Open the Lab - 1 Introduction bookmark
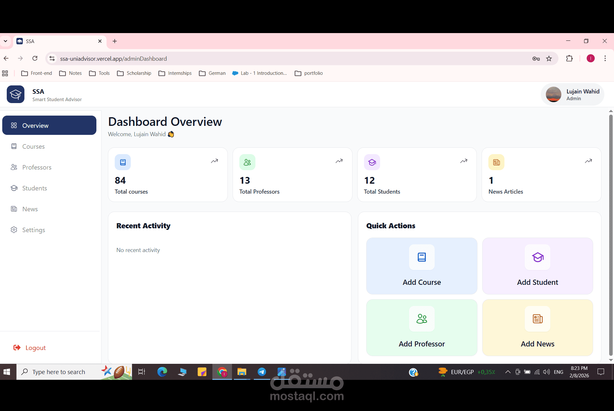The image size is (614, 411). (x=260, y=73)
